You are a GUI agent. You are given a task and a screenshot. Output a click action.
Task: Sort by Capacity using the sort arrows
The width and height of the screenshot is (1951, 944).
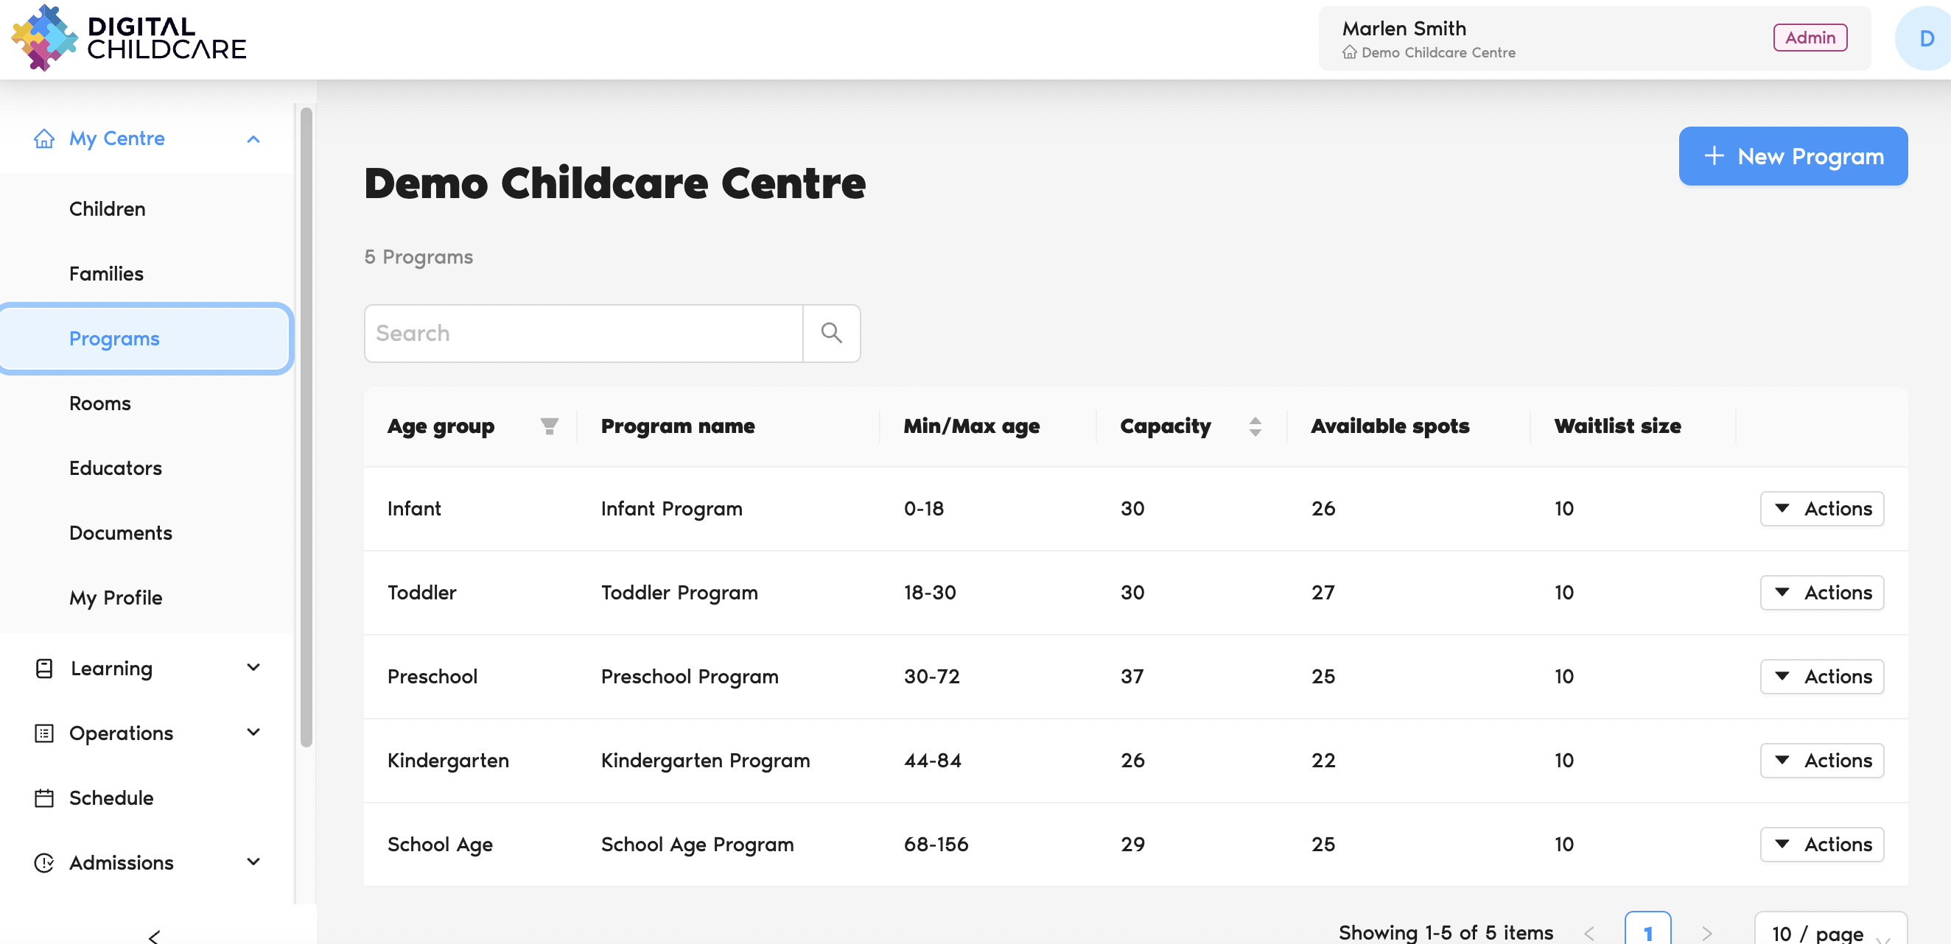1254,426
